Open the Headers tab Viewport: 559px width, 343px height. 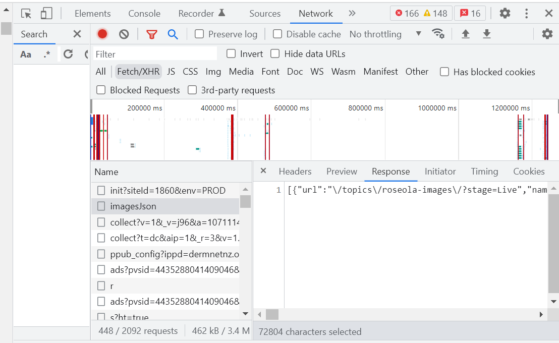pos(295,171)
